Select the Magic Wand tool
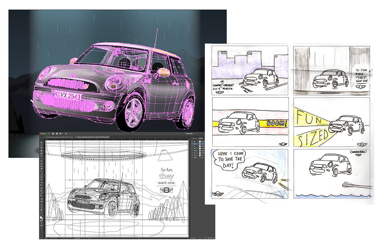Screen dimensions: 383x248 click(x=41, y=145)
